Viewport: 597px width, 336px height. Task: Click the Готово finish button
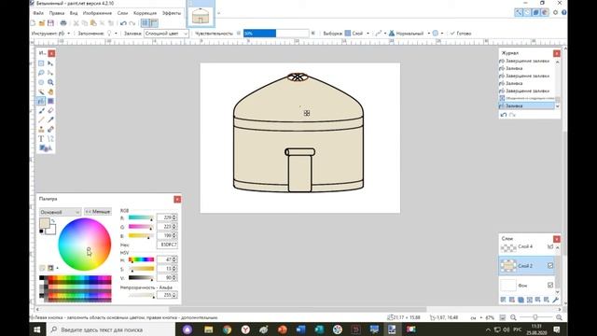click(461, 34)
